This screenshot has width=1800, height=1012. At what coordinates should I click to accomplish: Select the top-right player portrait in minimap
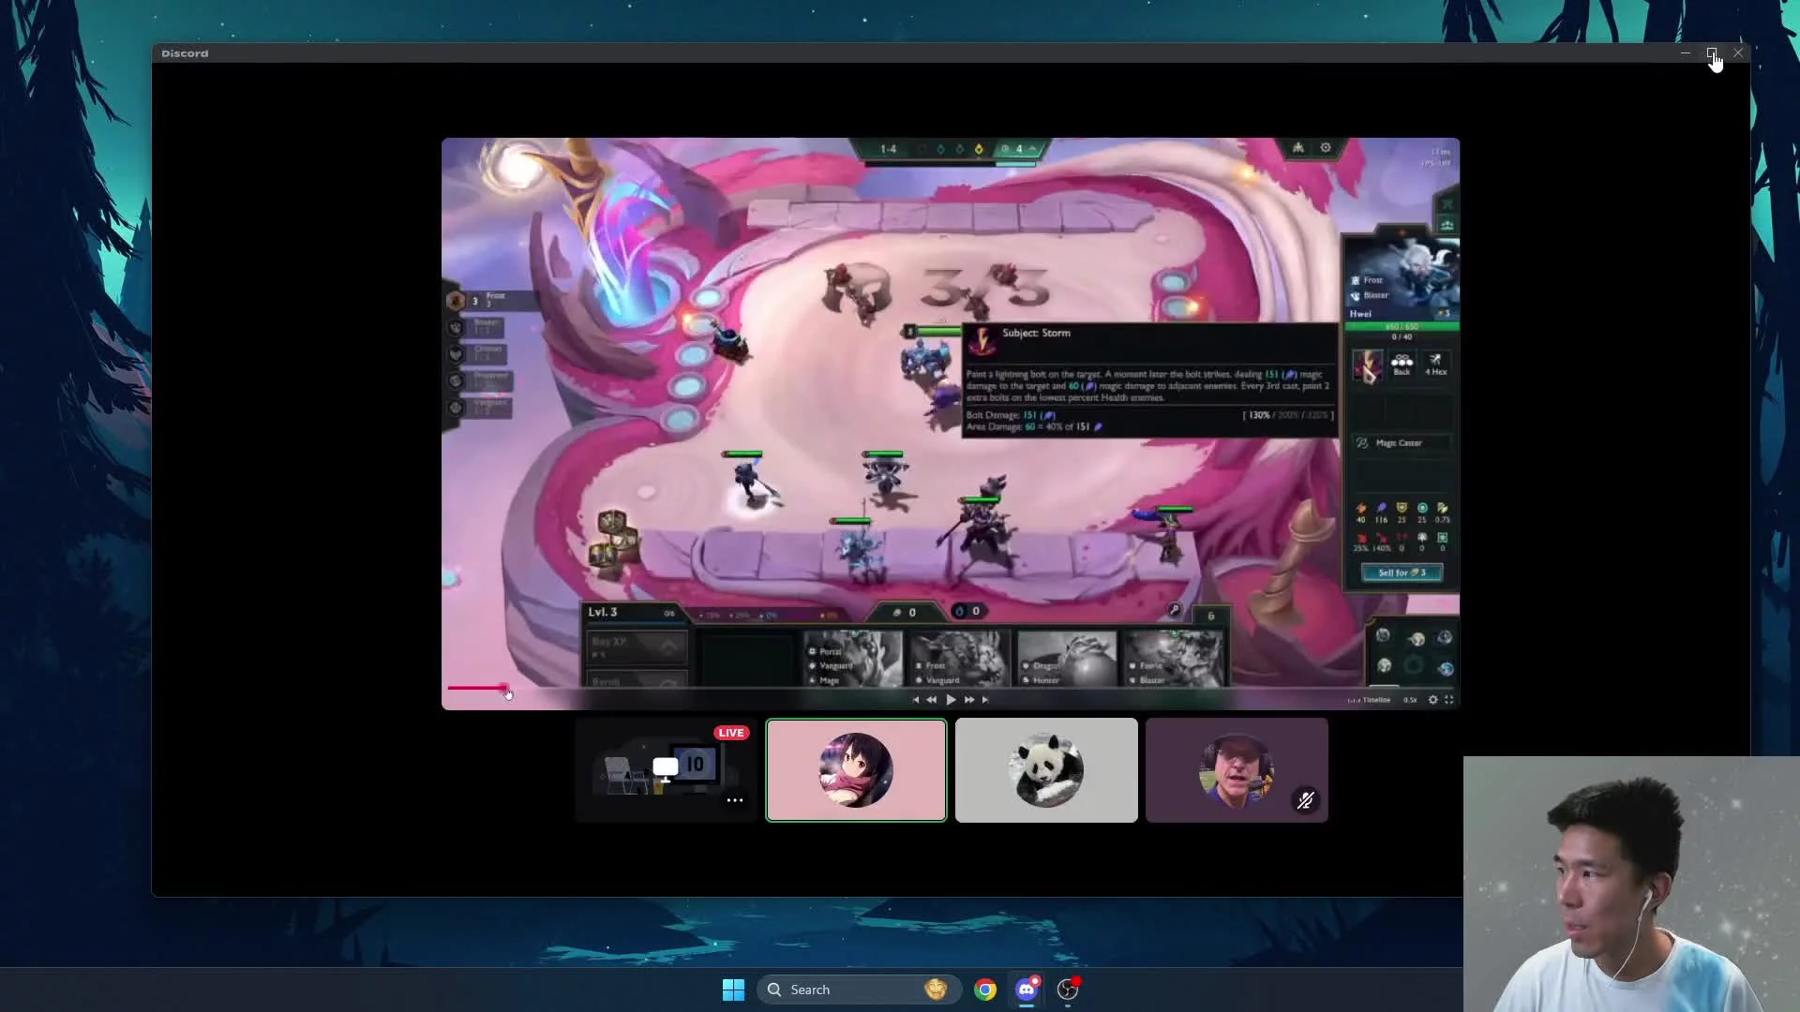tap(1445, 637)
